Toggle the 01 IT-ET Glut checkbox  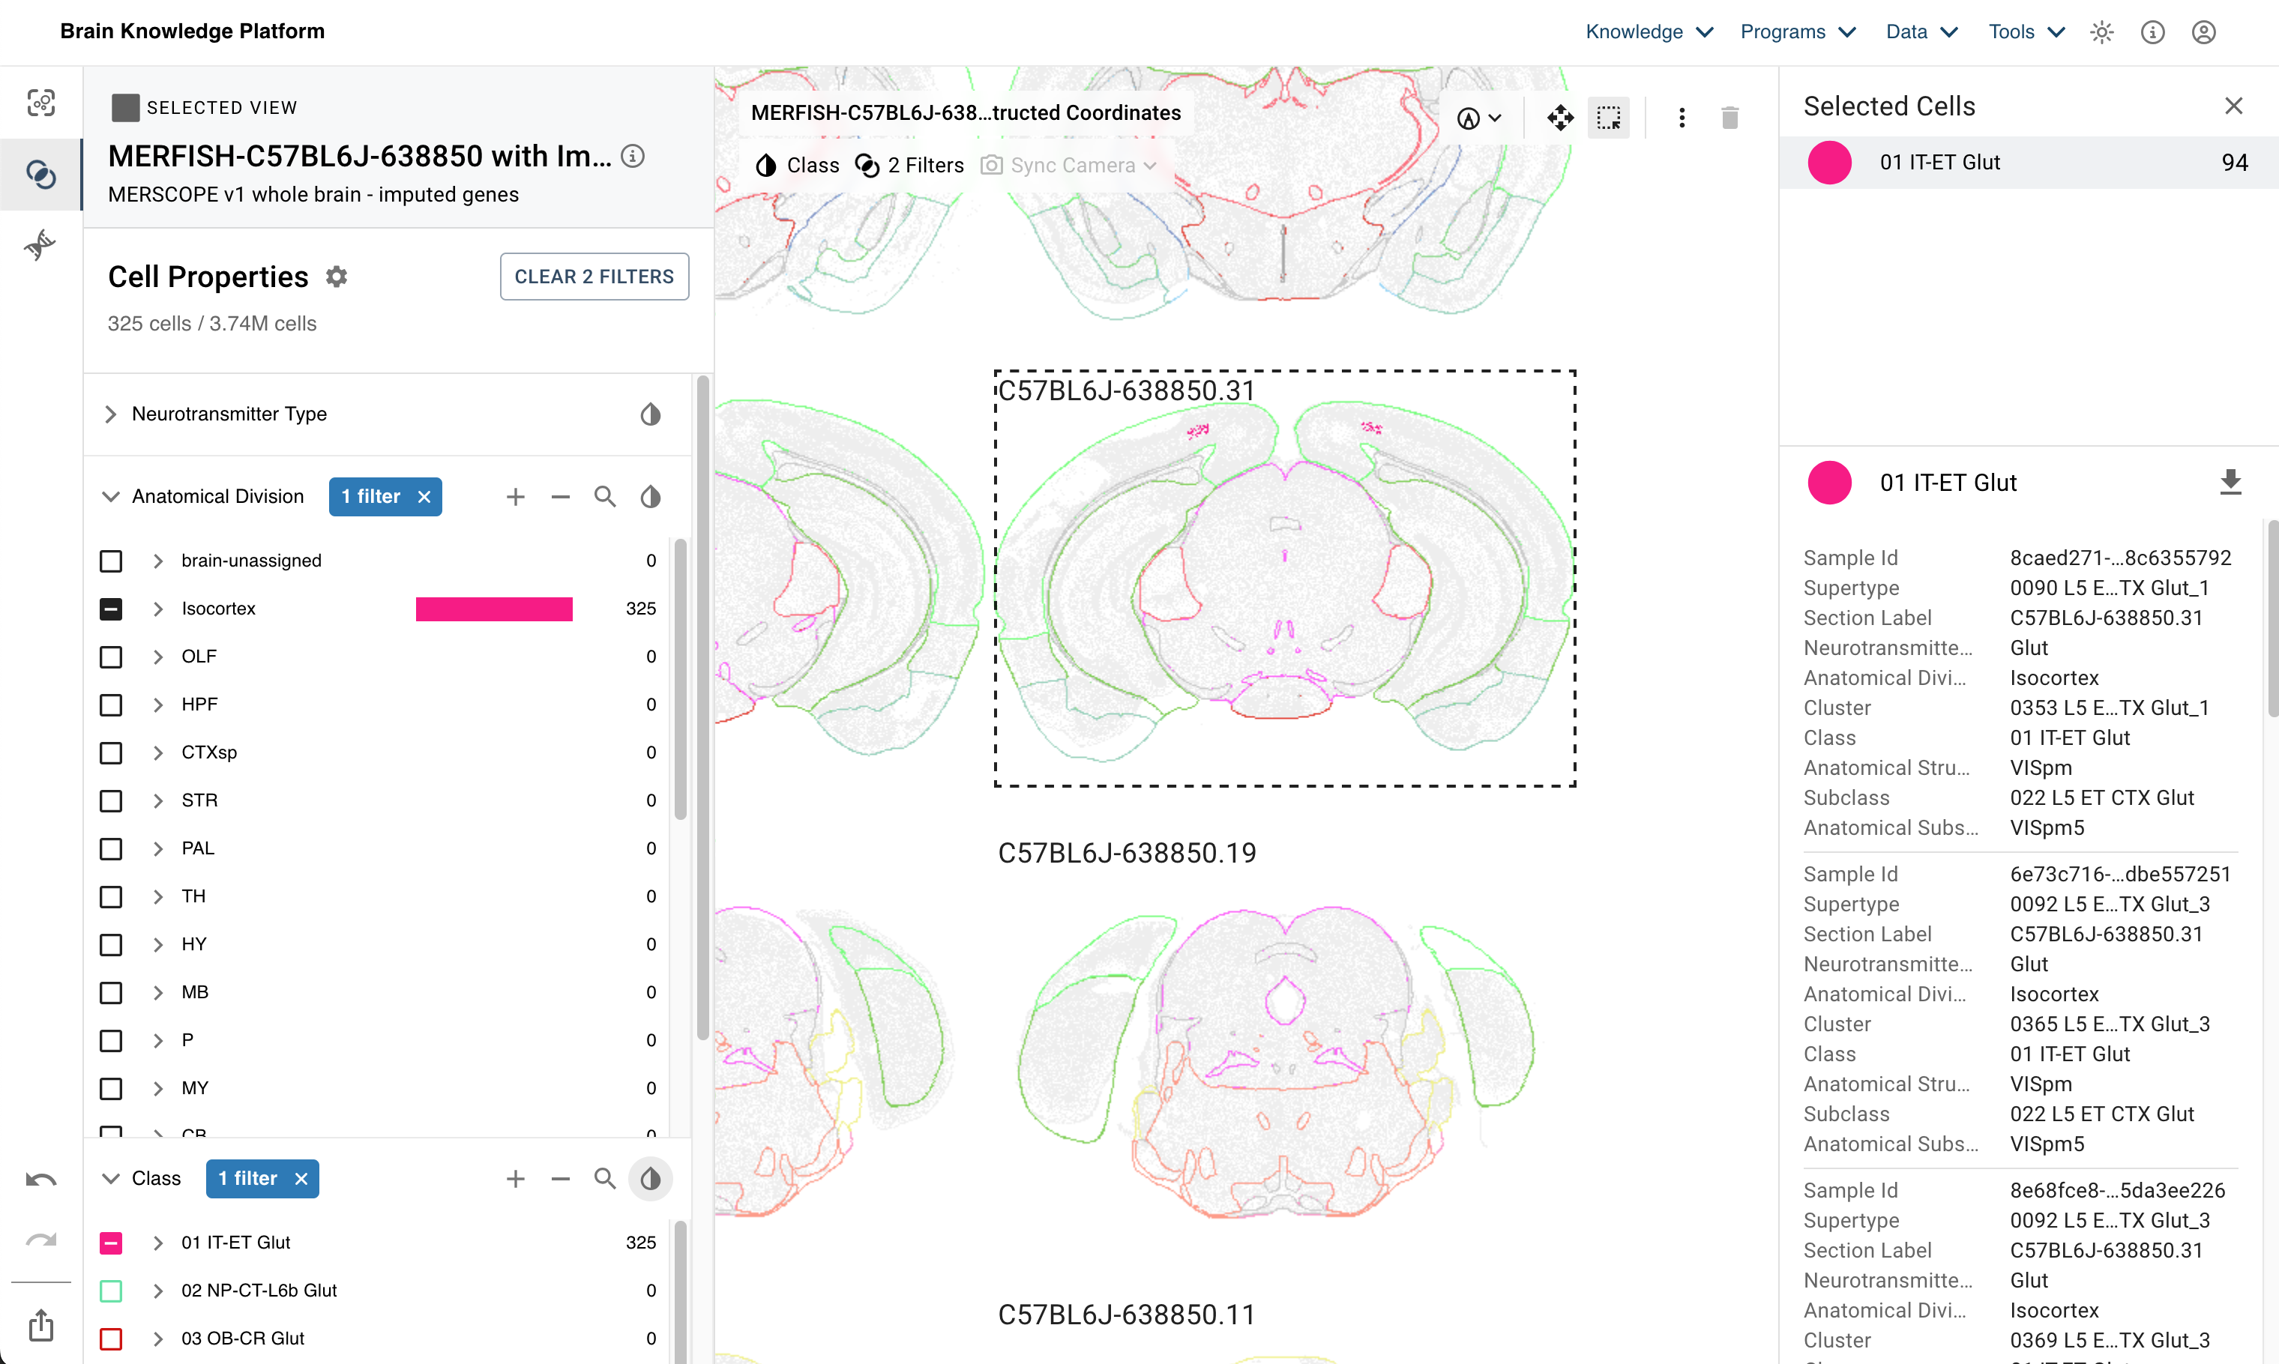click(x=111, y=1243)
